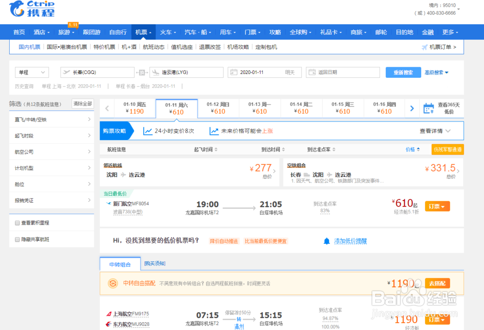Open the 单程 trip type dropdown
Image resolution: width=484 pixels, height=330 pixels.
click(32, 73)
